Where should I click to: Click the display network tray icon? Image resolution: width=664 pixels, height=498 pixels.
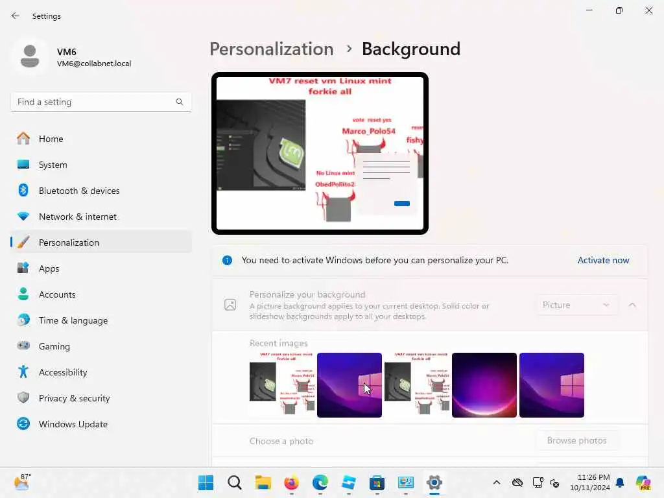(x=538, y=482)
